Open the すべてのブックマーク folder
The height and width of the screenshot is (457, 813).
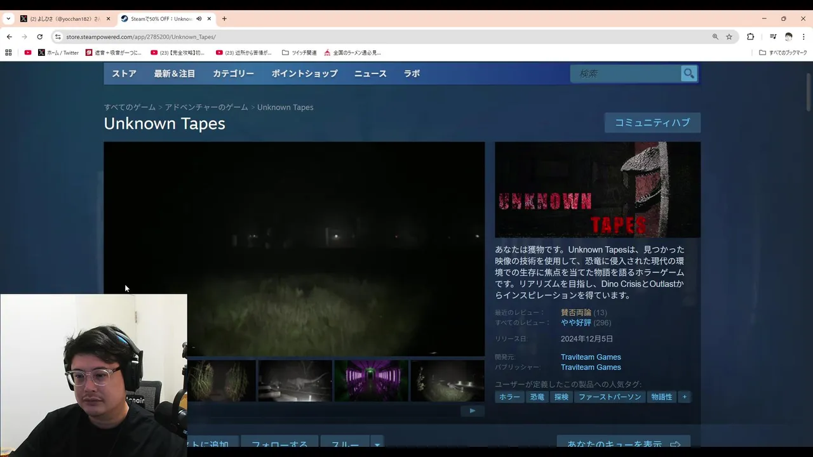783,53
